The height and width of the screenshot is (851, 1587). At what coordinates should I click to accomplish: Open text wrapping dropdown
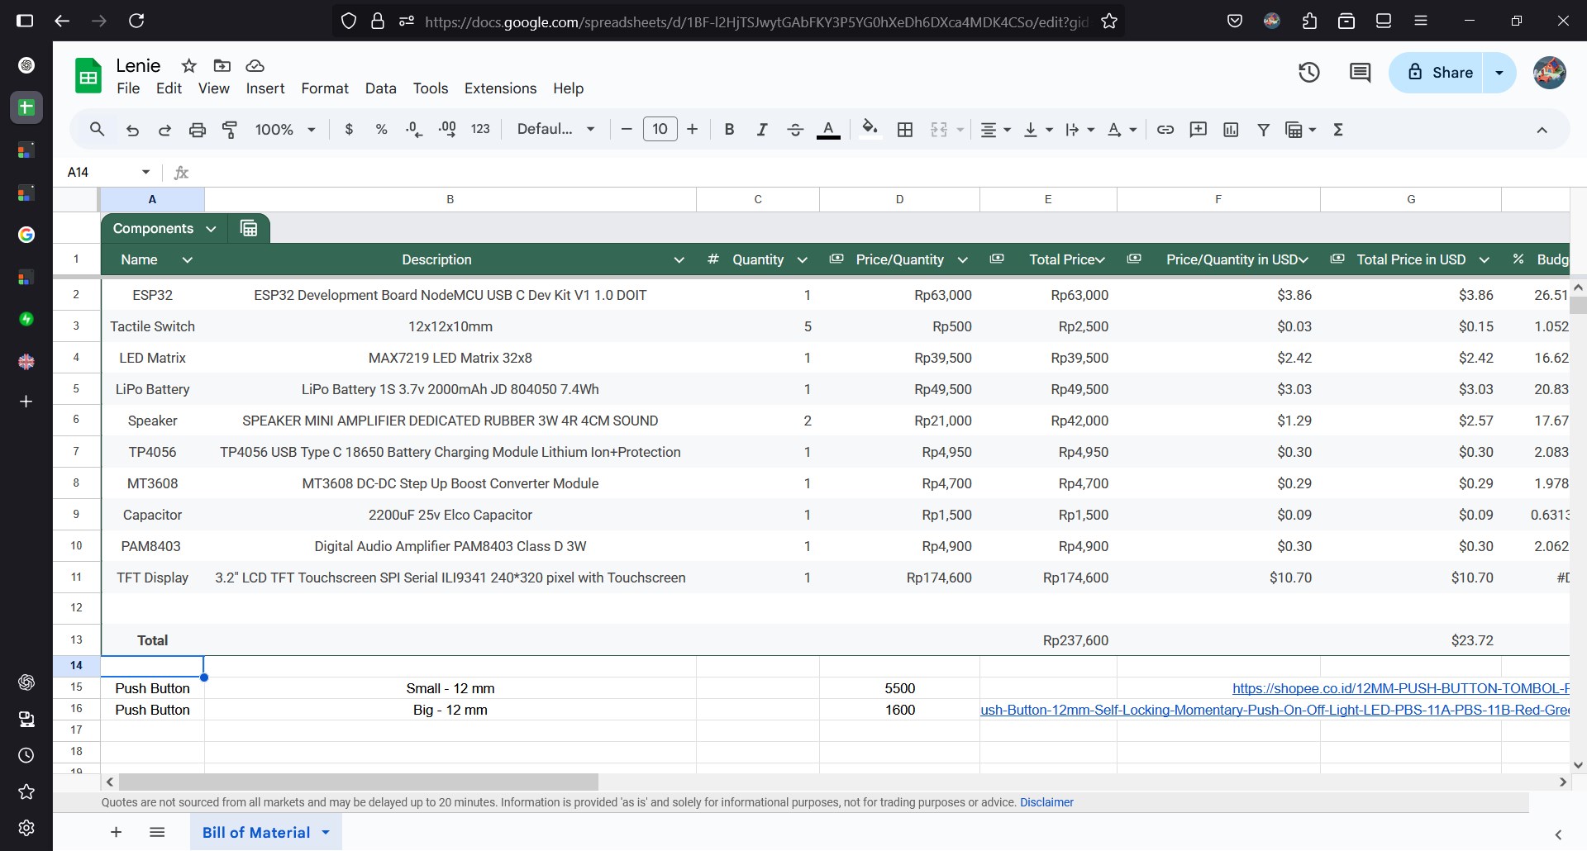[x=1079, y=130]
